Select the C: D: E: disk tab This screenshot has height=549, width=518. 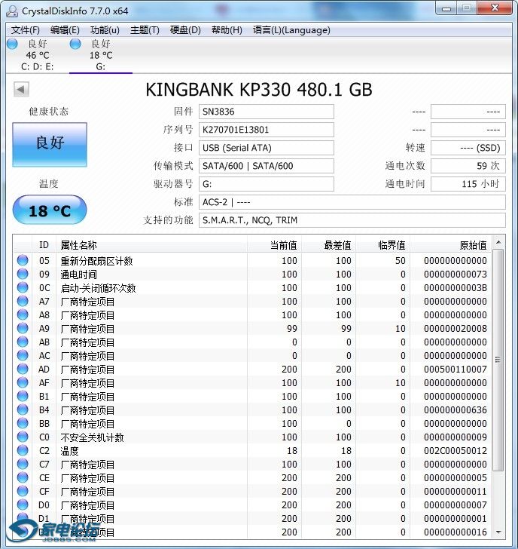[38, 55]
